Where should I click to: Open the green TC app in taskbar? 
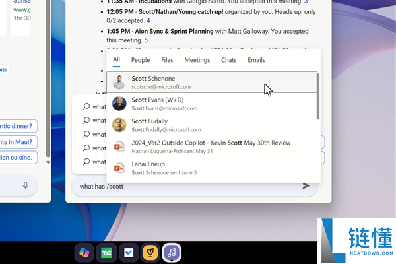pyautogui.click(x=106, y=252)
